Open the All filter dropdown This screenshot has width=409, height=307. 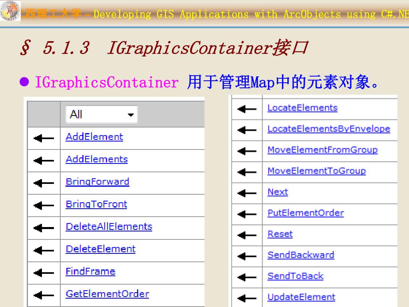point(101,114)
